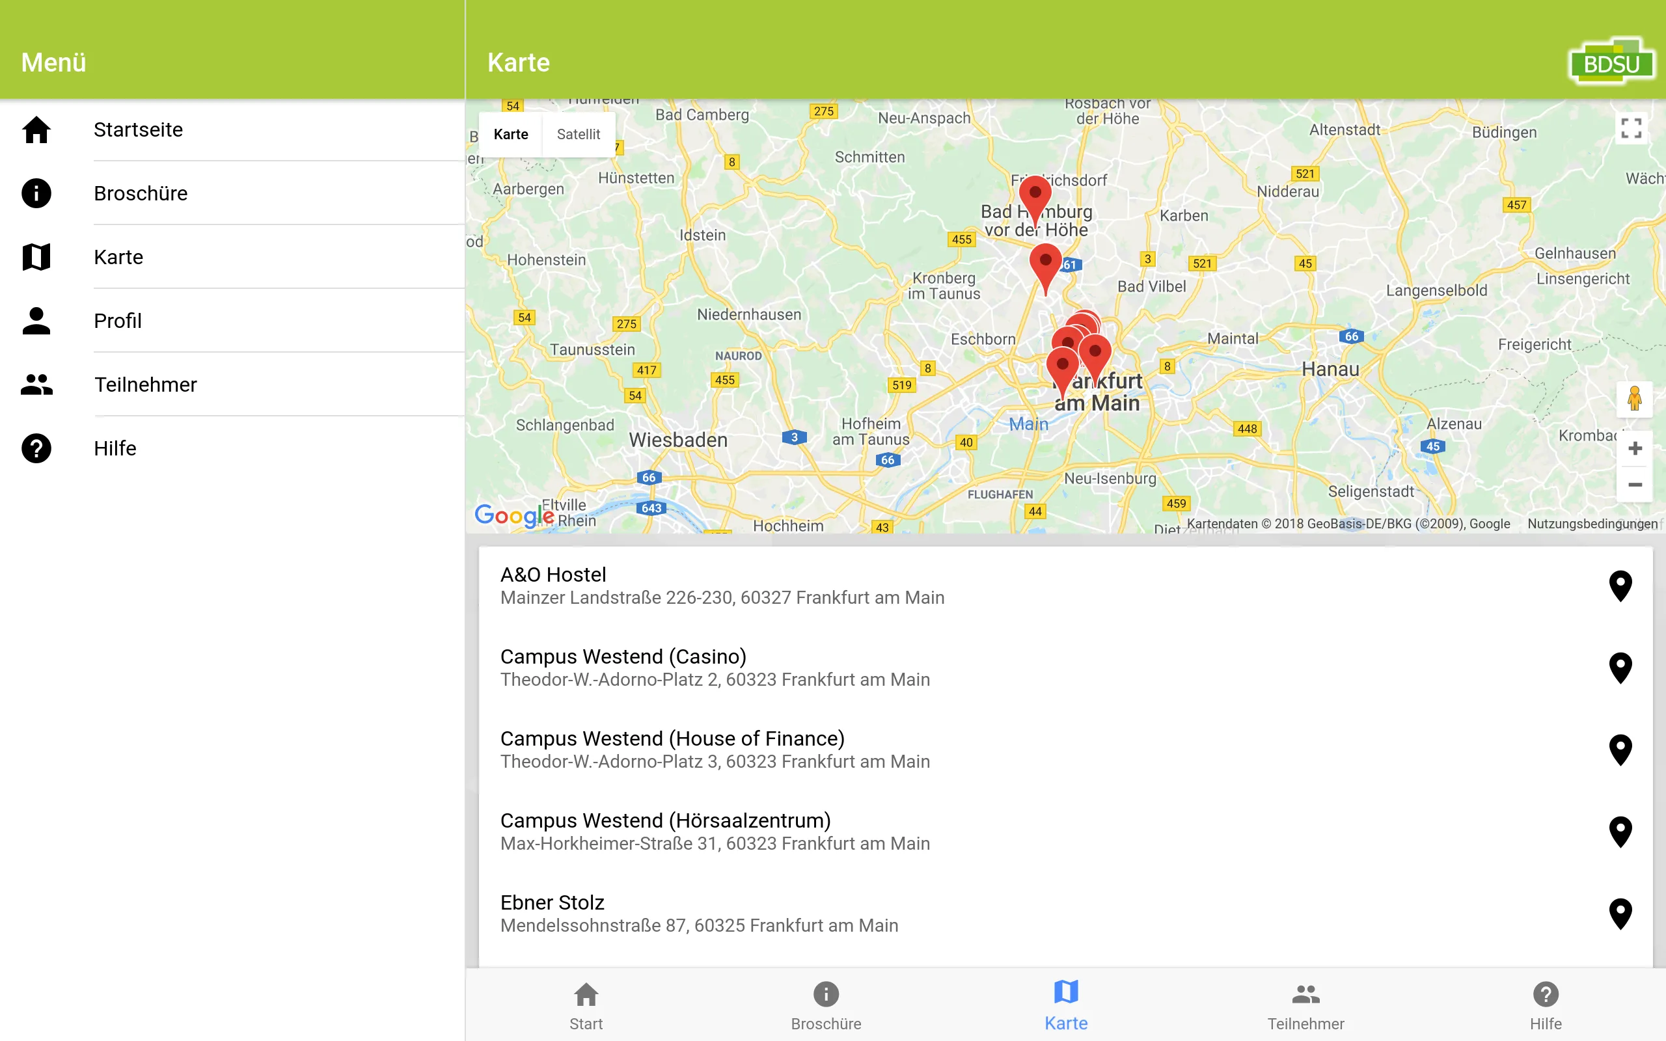Zoom out on the map with minus button

[x=1634, y=485]
